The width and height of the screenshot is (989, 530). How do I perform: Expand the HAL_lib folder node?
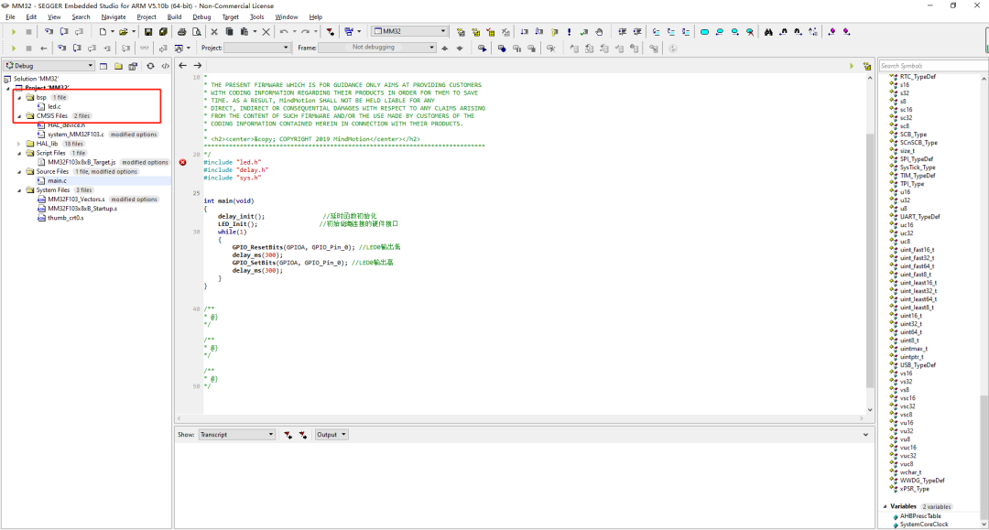pos(19,144)
